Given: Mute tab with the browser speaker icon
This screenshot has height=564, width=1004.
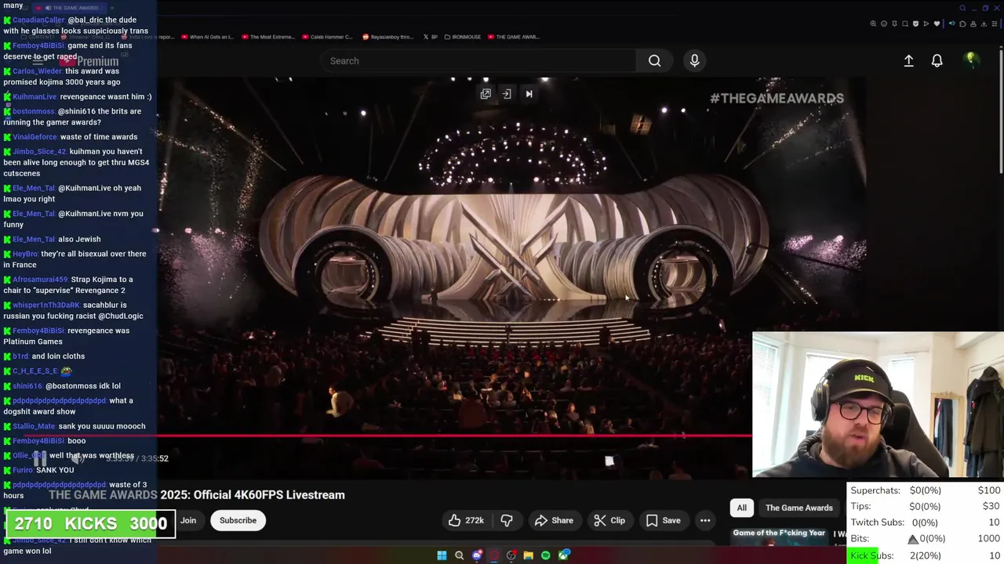Looking at the screenshot, I should [x=952, y=23].
